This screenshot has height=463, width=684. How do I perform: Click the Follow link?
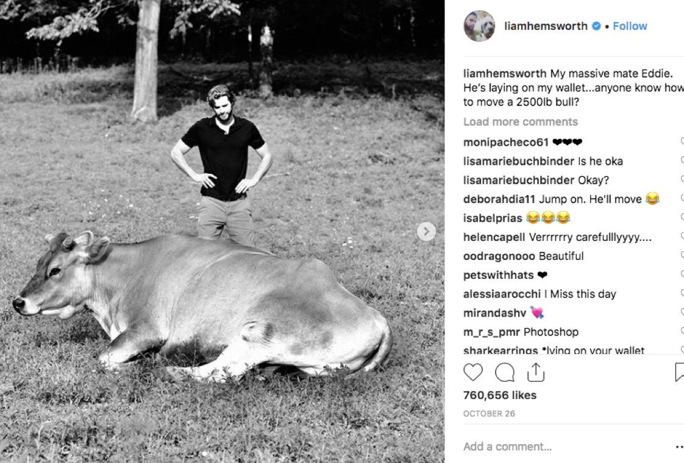(630, 26)
